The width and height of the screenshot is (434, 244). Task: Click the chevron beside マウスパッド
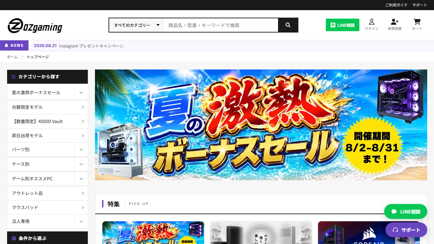pyautogui.click(x=83, y=207)
